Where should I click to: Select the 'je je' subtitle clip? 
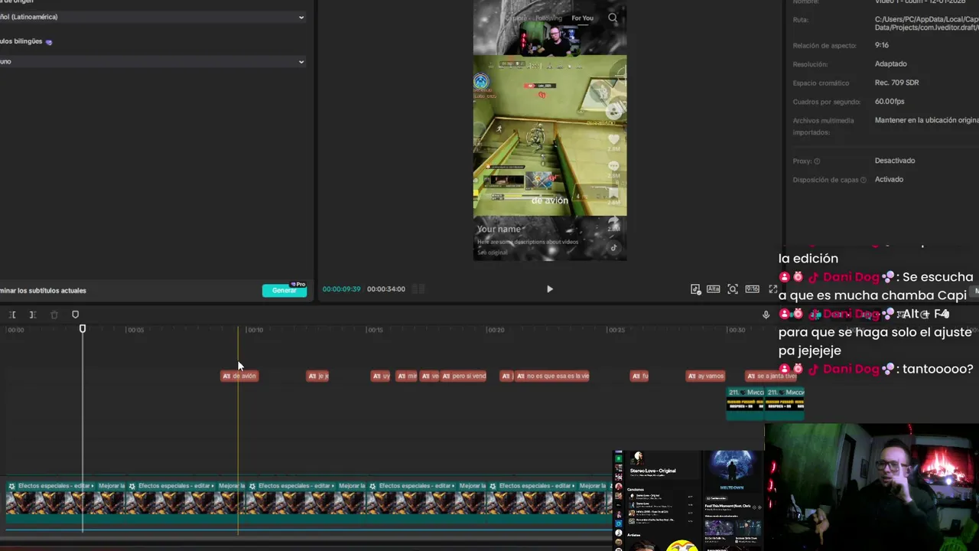coord(317,376)
